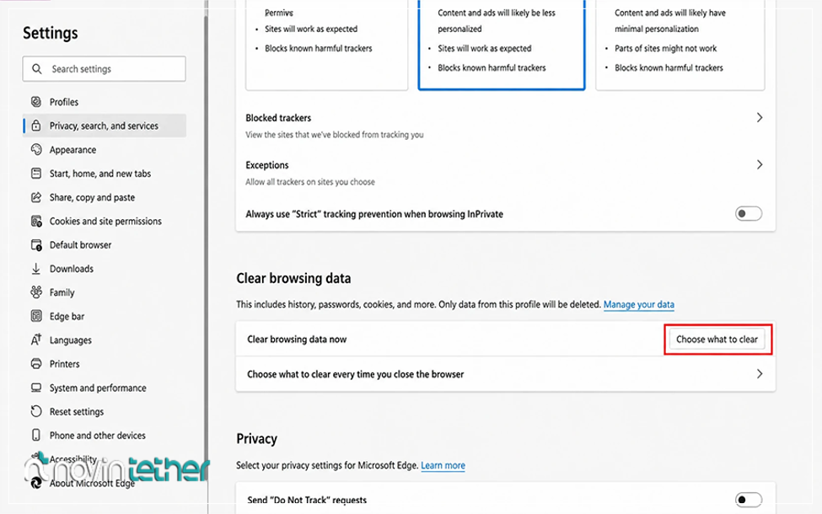Enable Send Do Not Track requests toggle
Image resolution: width=822 pixels, height=514 pixels.
pos(748,500)
